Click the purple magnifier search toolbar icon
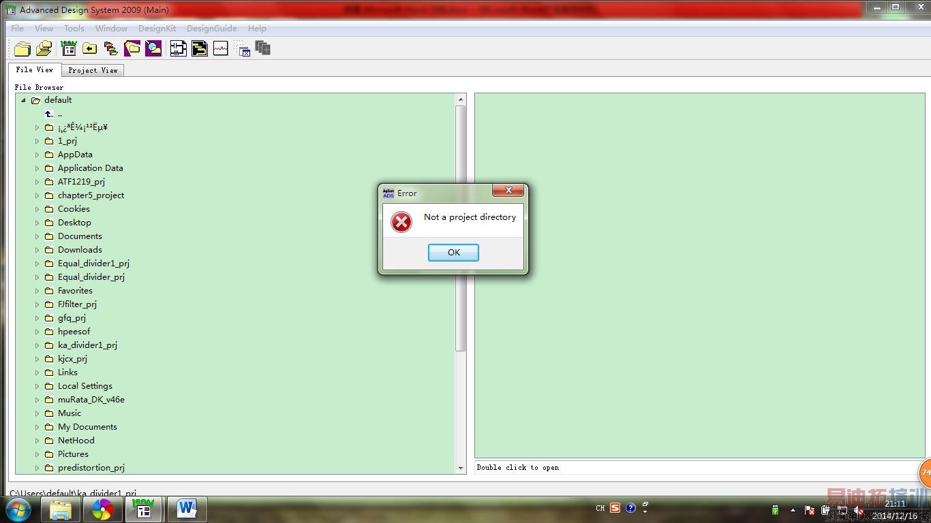931x523 pixels. [x=153, y=48]
